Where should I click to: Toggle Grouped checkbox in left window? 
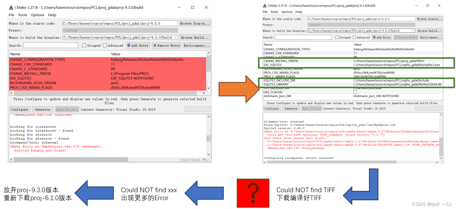pos(84,46)
